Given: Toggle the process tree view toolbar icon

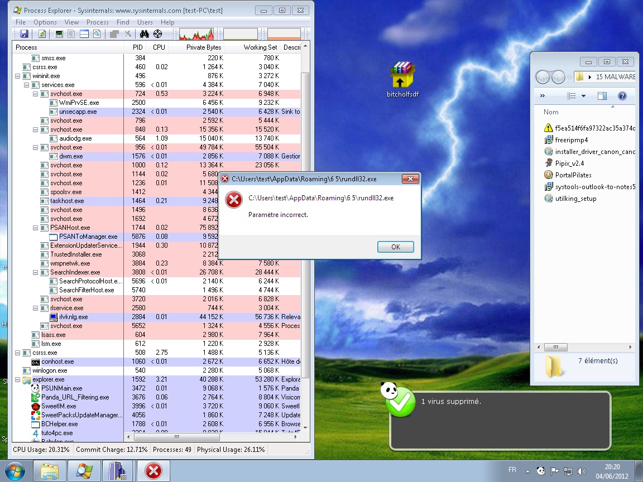Looking at the screenshot, I should (x=71, y=34).
